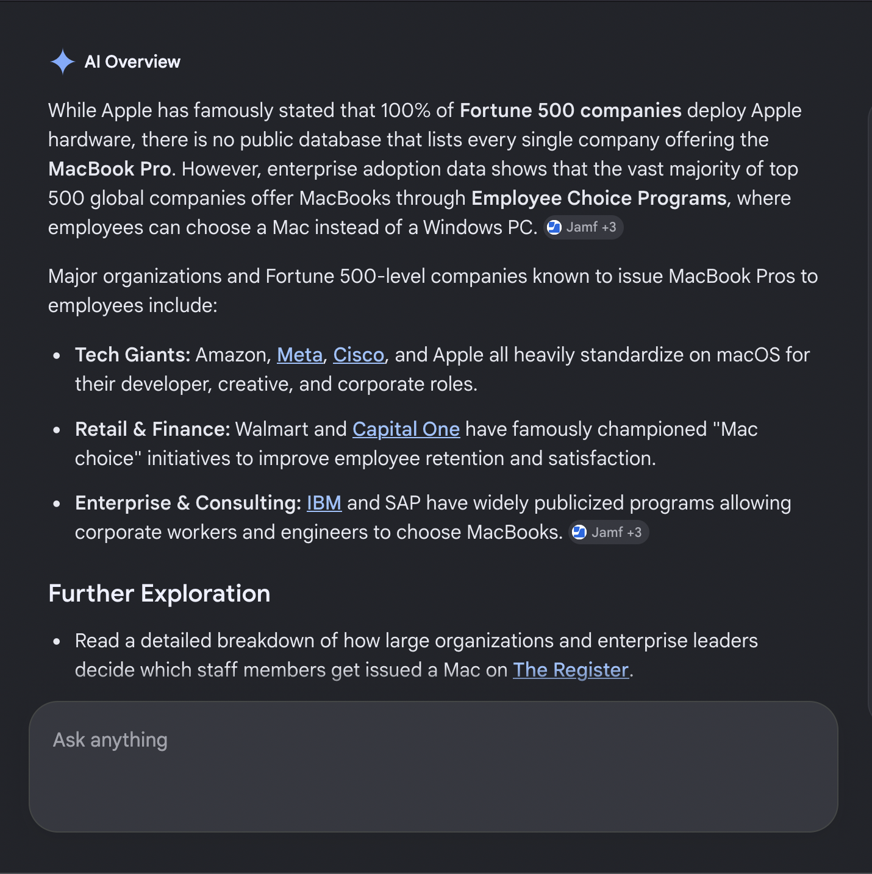
Task: Expand '+3' sources after the Windows PC paragraph
Action: coord(609,227)
